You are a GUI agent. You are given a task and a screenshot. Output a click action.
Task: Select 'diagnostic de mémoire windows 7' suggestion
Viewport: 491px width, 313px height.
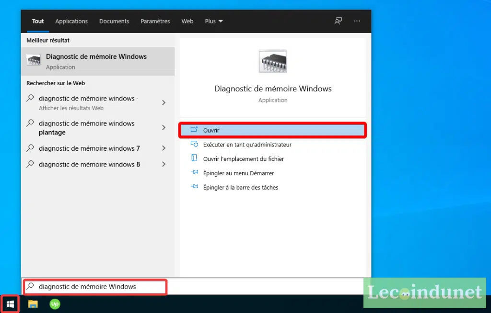(x=98, y=148)
